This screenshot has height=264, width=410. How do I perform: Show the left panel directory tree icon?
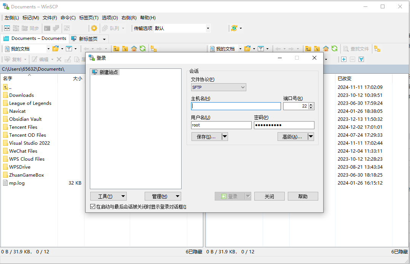click(x=154, y=49)
